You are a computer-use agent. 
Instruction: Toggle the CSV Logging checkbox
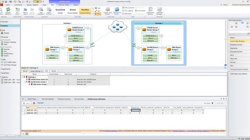[123, 10]
